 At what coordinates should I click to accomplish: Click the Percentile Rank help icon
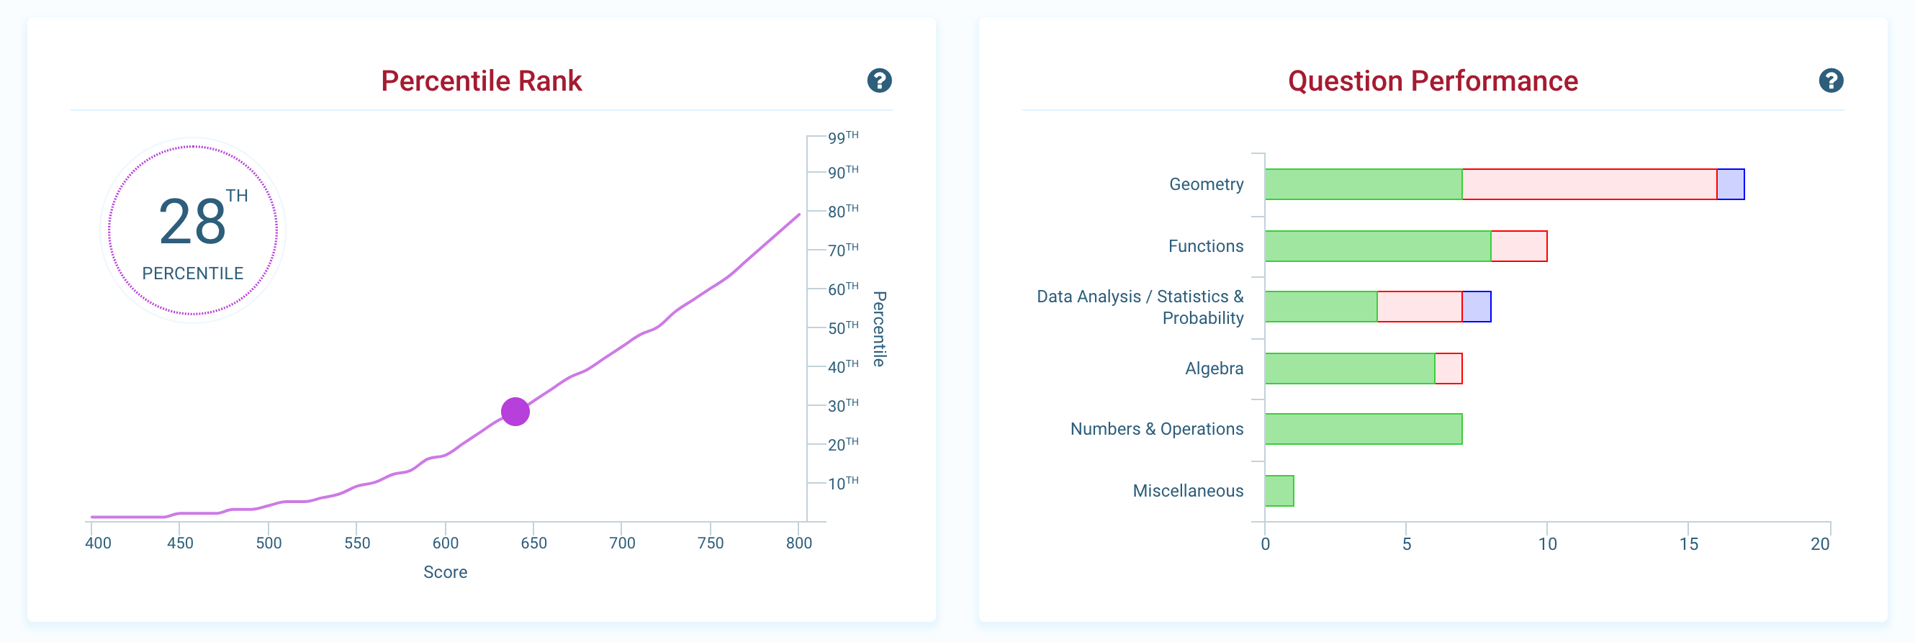tap(879, 81)
